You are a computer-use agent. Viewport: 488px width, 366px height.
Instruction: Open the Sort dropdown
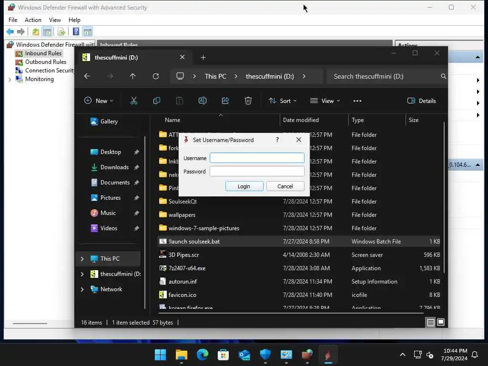click(283, 101)
